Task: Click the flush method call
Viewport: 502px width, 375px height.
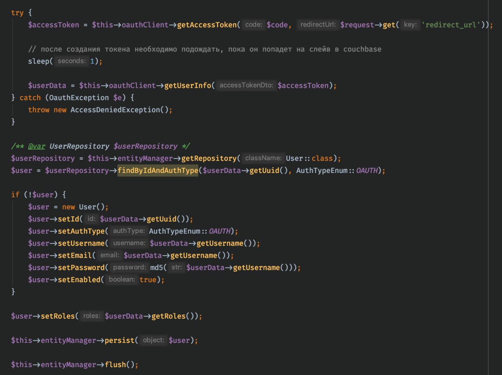Action: [115, 364]
